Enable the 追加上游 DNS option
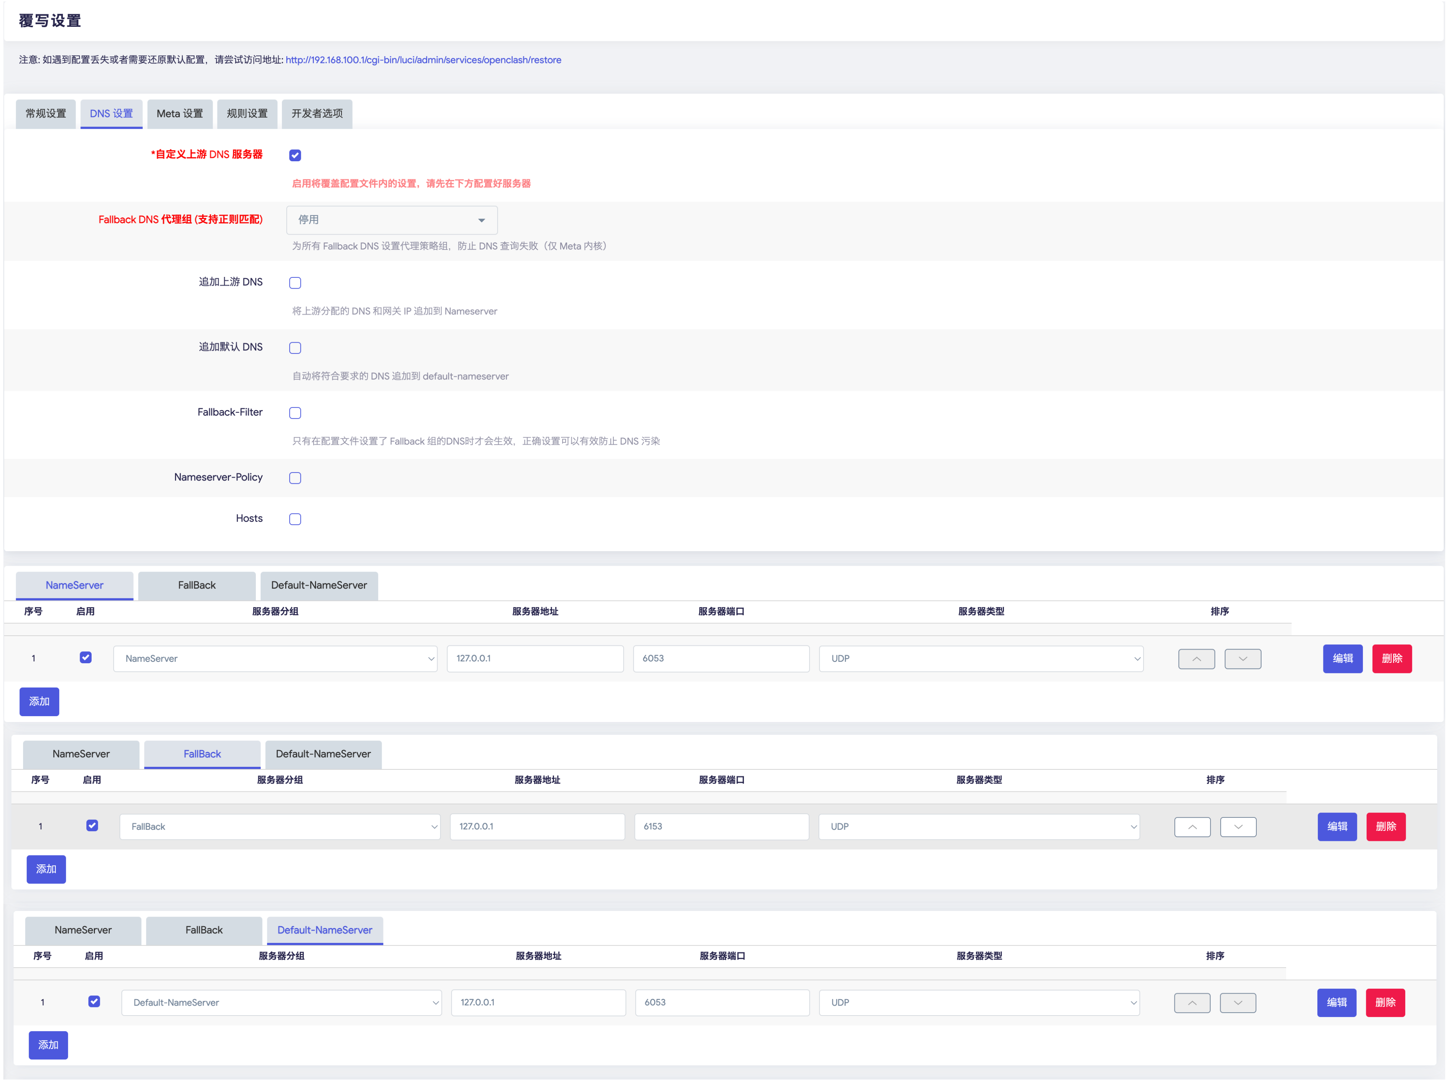 tap(295, 282)
